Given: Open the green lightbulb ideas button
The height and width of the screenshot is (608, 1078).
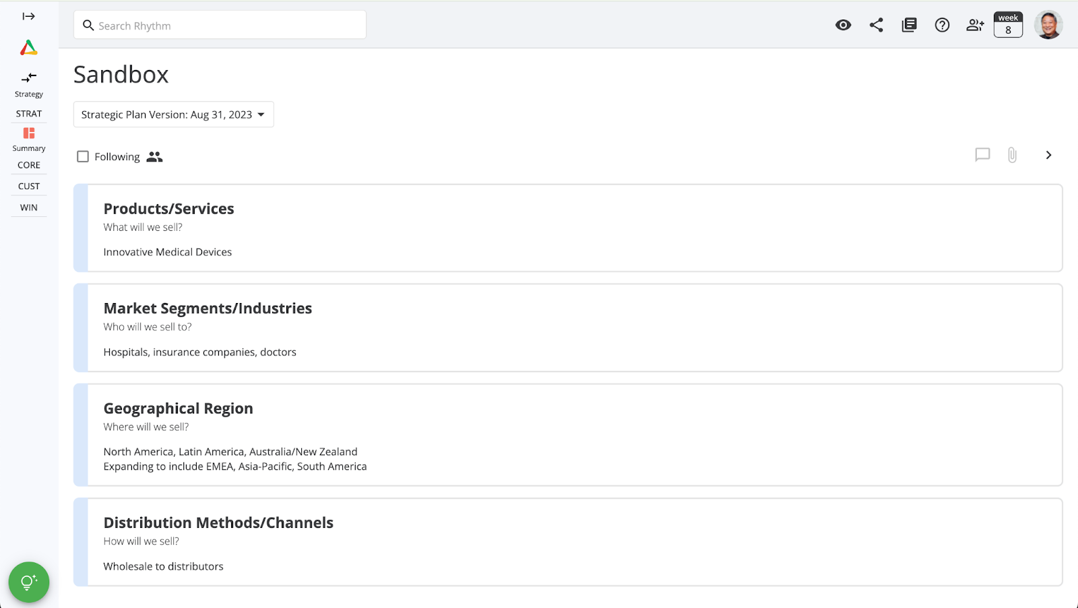Looking at the screenshot, I should 29,582.
